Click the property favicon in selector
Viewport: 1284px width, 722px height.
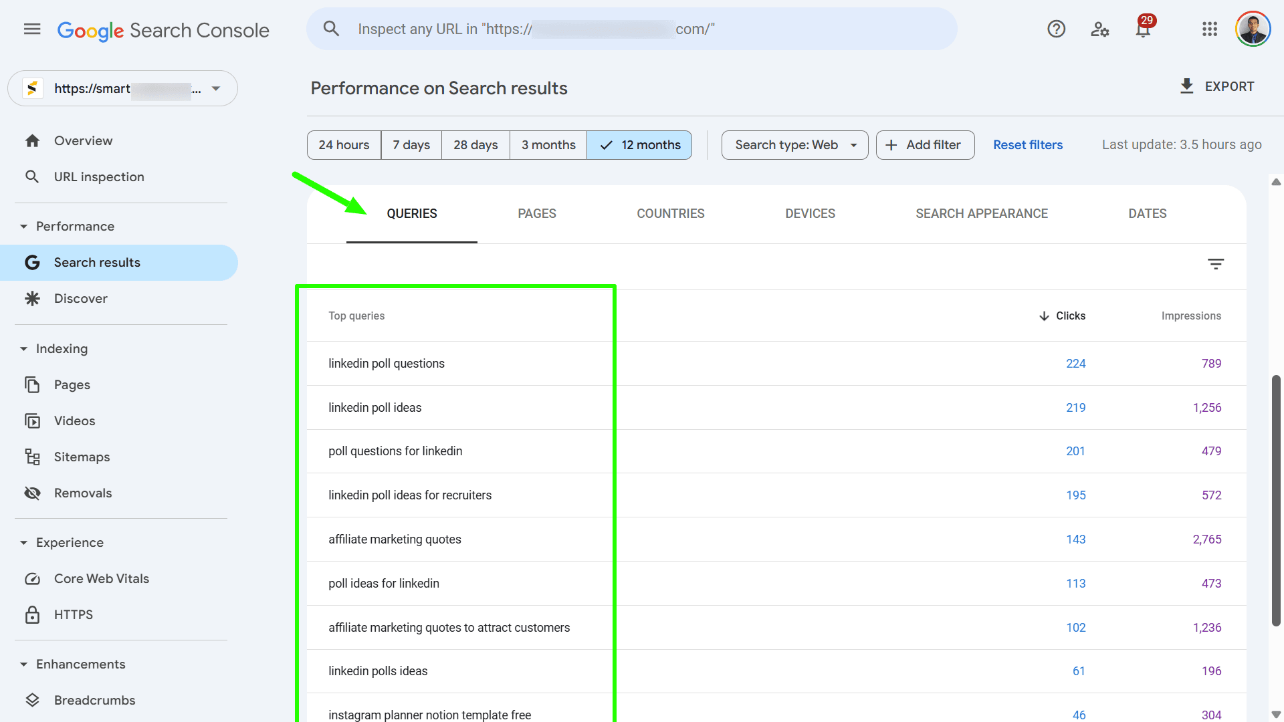[32, 88]
